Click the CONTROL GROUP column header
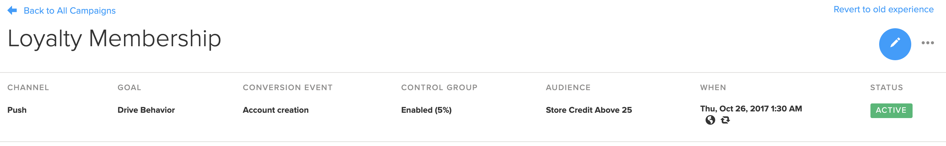The width and height of the screenshot is (946, 146). [x=439, y=87]
